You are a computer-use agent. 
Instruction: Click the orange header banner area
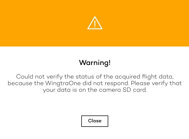click(94, 23)
